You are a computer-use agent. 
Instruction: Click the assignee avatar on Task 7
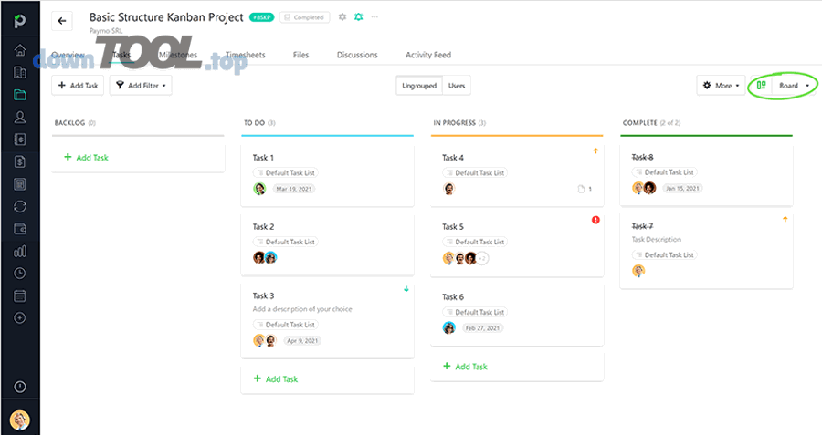pyautogui.click(x=638, y=271)
